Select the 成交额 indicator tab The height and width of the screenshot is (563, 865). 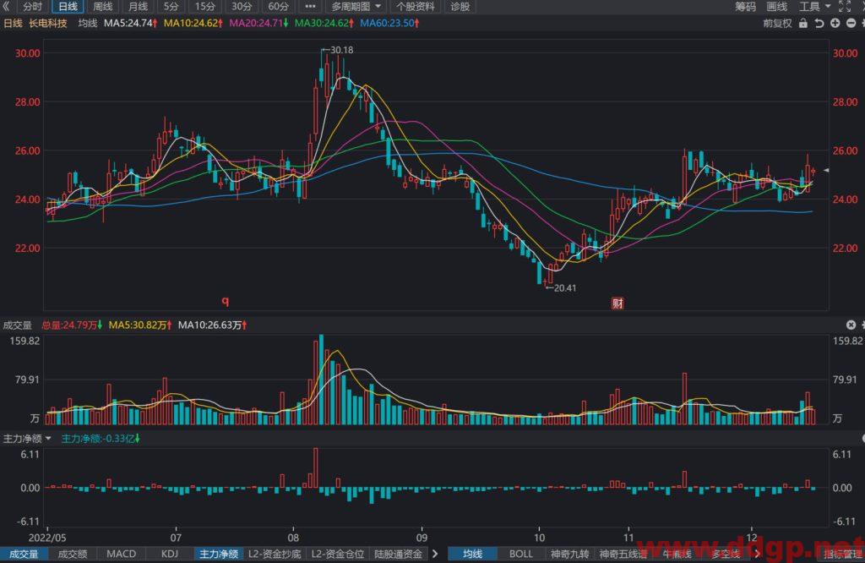tap(73, 555)
